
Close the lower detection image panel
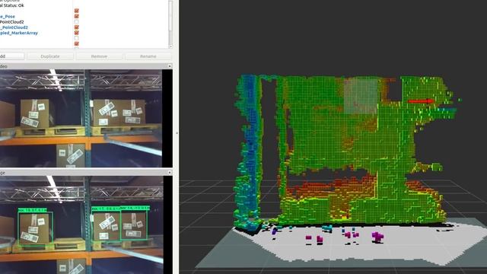tap(169, 172)
